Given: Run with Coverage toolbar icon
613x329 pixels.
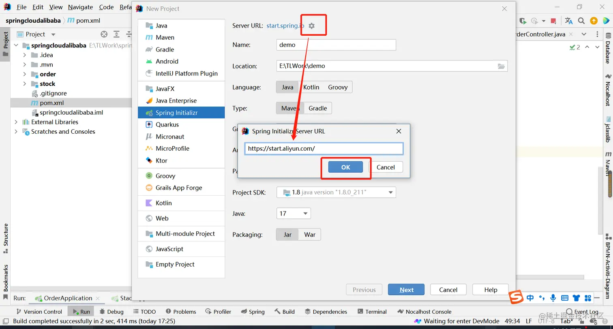Looking at the screenshot, I should point(523,21).
